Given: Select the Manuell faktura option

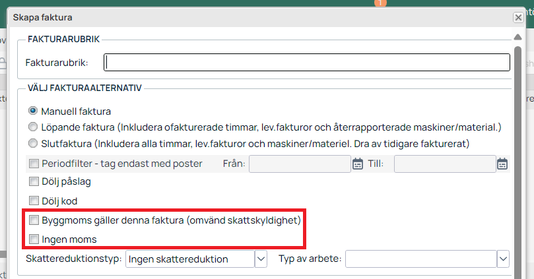Looking at the screenshot, I should (x=33, y=111).
